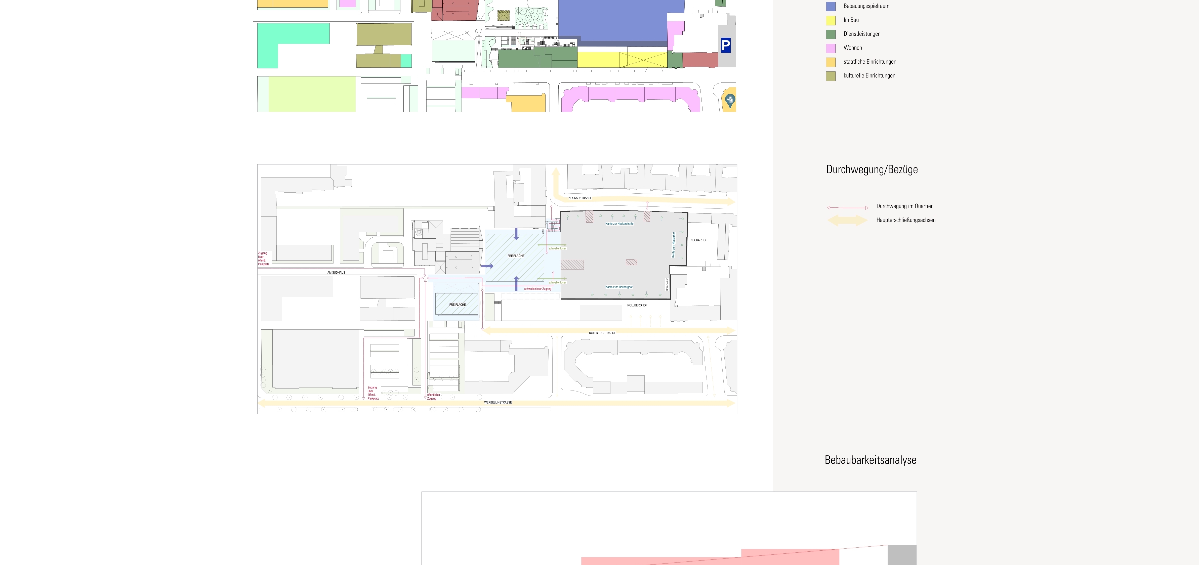1199x565 pixels.
Task: Click the ROLLBERGSTRASSE street label
Action: [602, 333]
